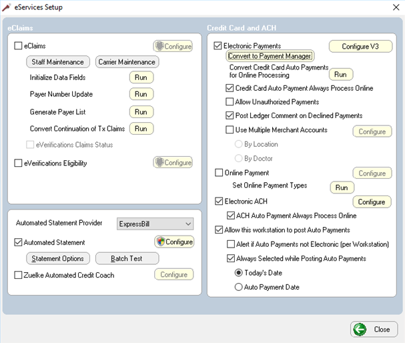Screen dimensions: 405x343
Task: Enable Zuelke Automated Credit Coach checkbox
Action: (x=18, y=275)
